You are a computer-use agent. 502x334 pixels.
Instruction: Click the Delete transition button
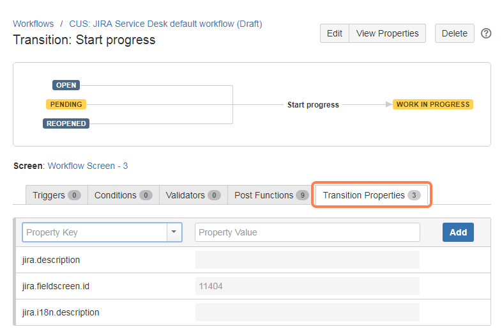(x=454, y=33)
